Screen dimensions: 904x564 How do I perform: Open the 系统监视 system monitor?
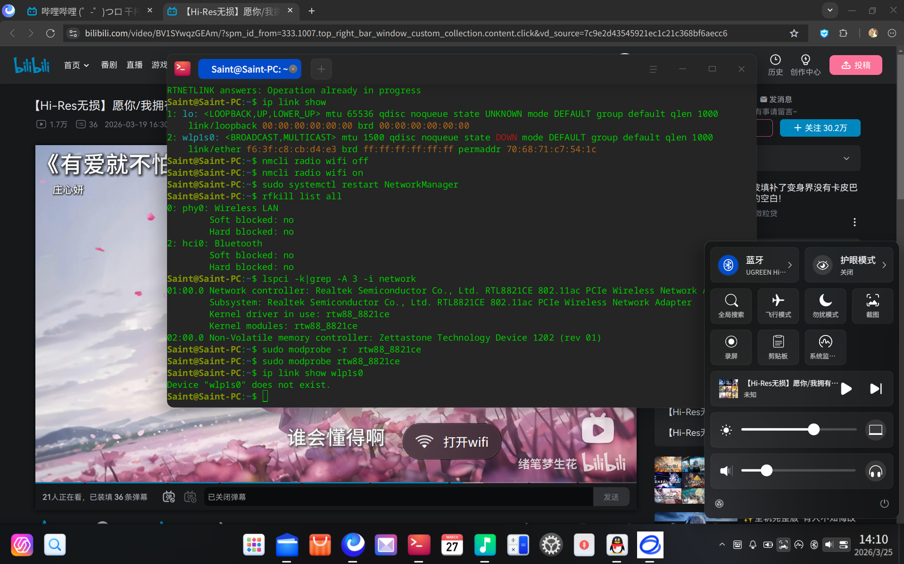(825, 347)
